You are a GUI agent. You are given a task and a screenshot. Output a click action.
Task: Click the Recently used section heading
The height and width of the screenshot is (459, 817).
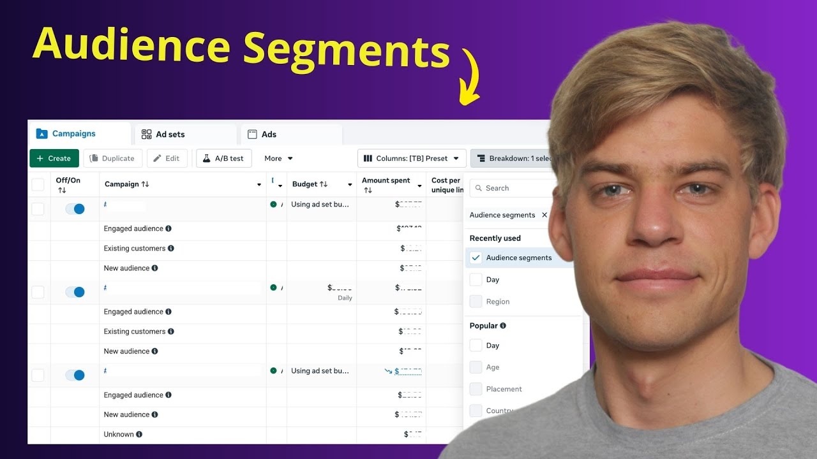(x=495, y=238)
